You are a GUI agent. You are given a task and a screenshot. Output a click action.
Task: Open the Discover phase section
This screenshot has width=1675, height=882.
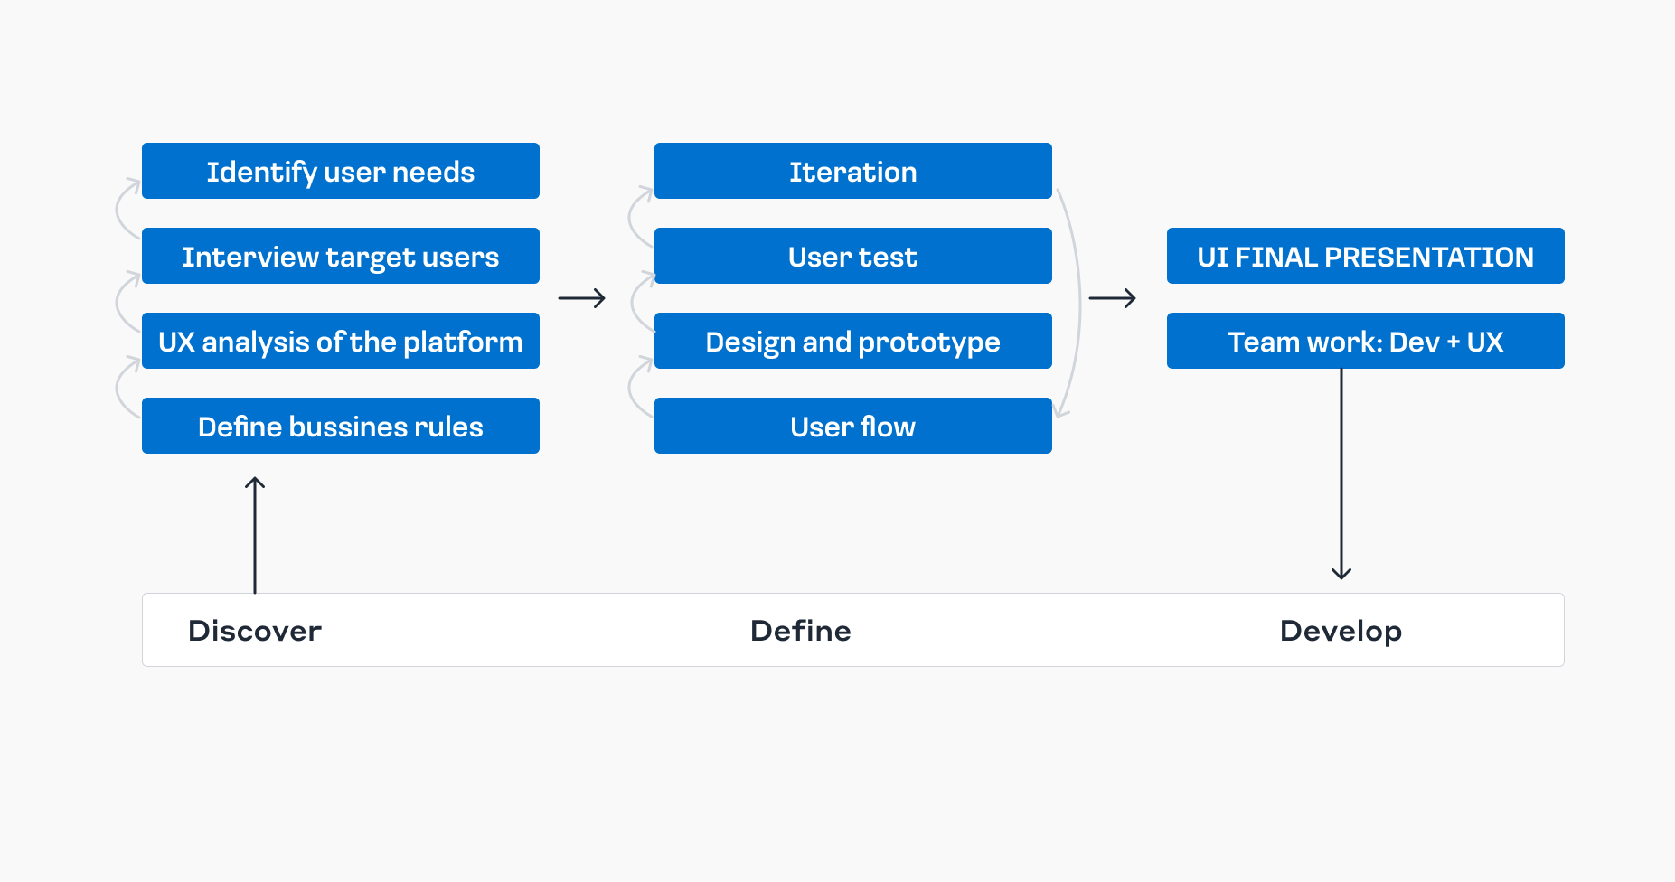click(x=255, y=631)
